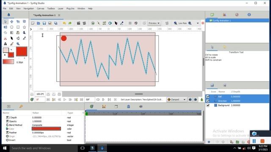Create a new document from toolbar
271x152 pixels.
click(x=33, y=23)
